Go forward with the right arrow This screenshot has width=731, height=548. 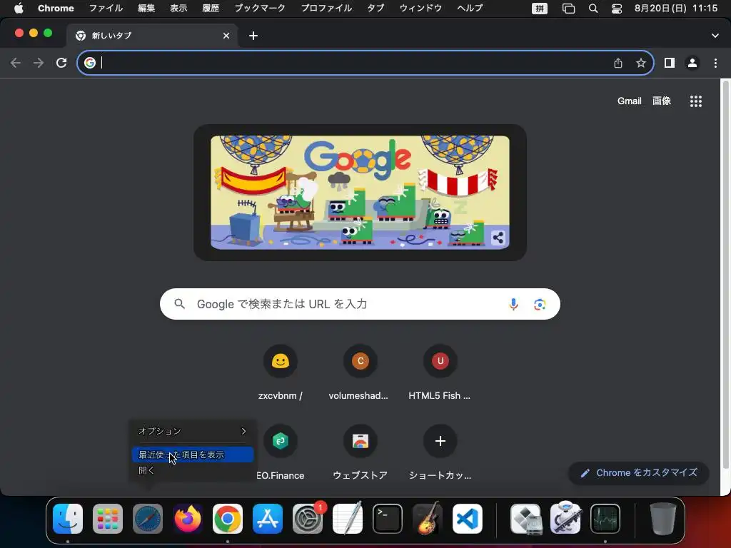tap(39, 63)
